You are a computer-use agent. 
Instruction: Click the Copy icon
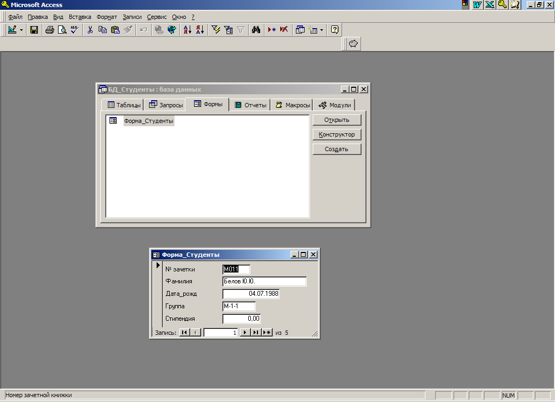[x=102, y=30]
